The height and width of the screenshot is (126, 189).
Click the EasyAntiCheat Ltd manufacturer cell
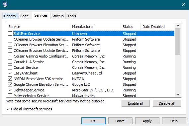[87, 73]
